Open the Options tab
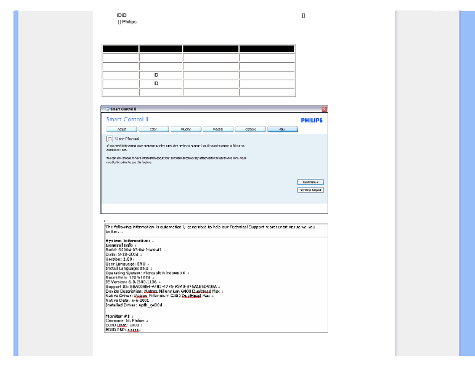 pos(250,129)
